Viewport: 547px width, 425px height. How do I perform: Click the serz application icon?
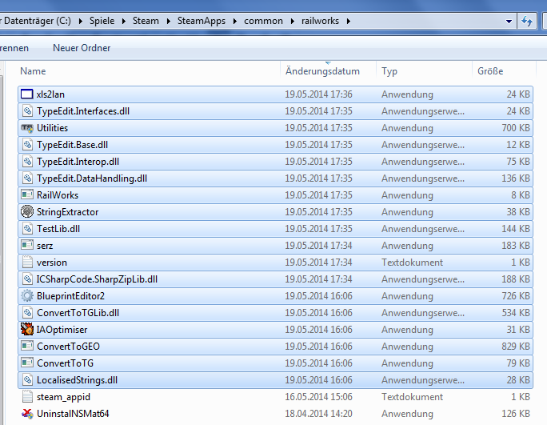pyautogui.click(x=27, y=246)
